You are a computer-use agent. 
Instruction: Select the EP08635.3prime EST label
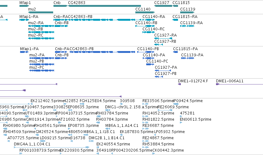(x=83, y=107)
